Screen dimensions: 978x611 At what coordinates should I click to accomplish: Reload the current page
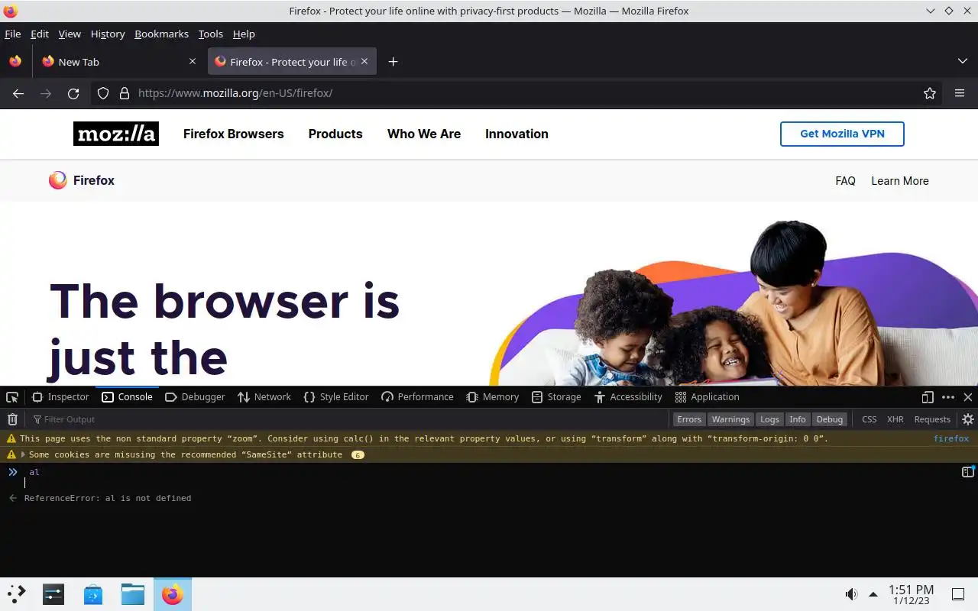click(x=73, y=93)
